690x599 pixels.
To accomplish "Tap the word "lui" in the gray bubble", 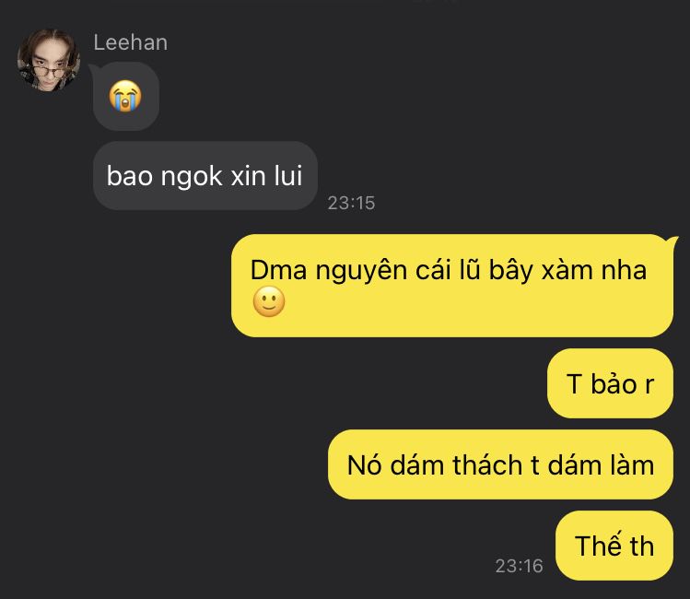I will pos(288,176).
